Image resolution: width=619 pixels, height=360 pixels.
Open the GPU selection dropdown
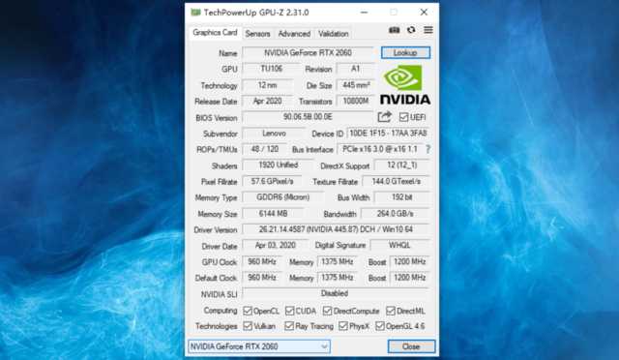point(259,346)
